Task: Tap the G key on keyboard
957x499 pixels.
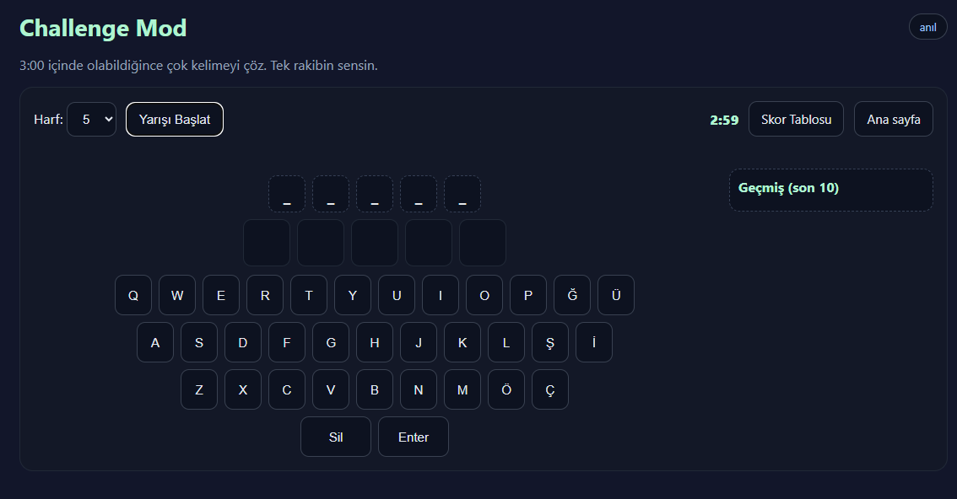Action: click(331, 342)
